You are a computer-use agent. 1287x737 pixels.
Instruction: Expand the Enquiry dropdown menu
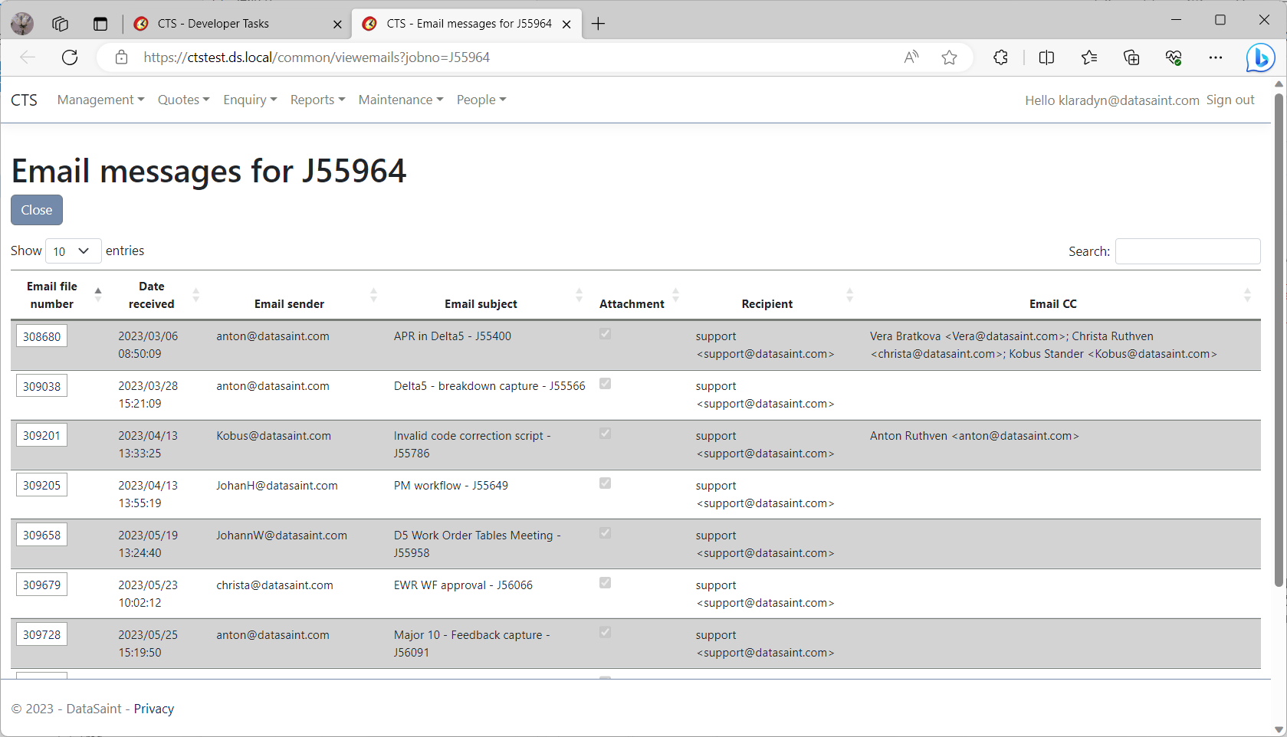click(x=250, y=100)
